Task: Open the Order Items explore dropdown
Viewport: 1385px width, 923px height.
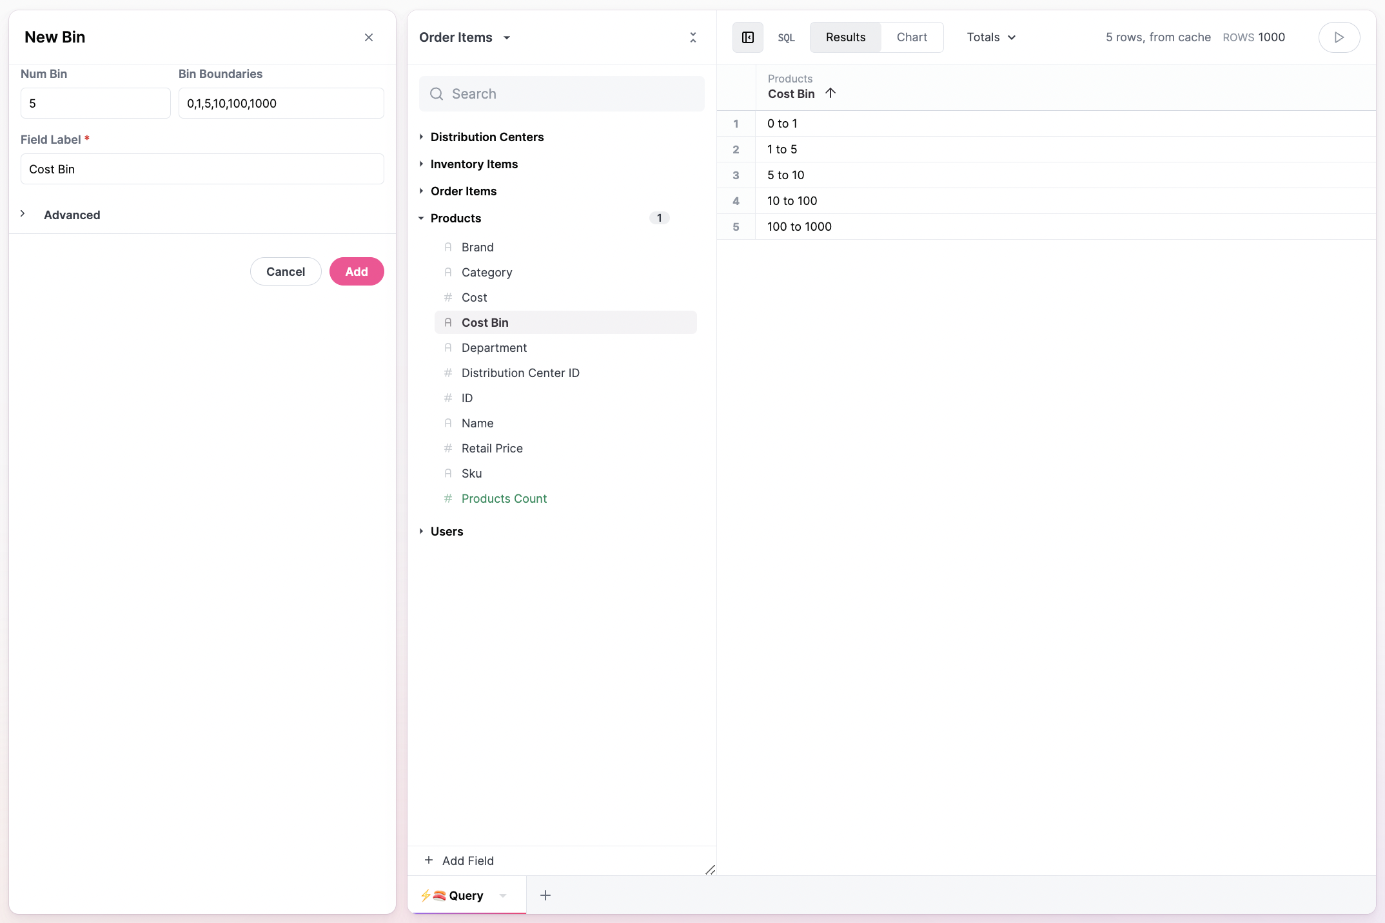Action: point(507,37)
